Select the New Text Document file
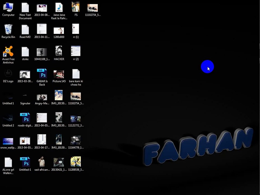Viewport: 260px width, 195px height. (x=25, y=11)
